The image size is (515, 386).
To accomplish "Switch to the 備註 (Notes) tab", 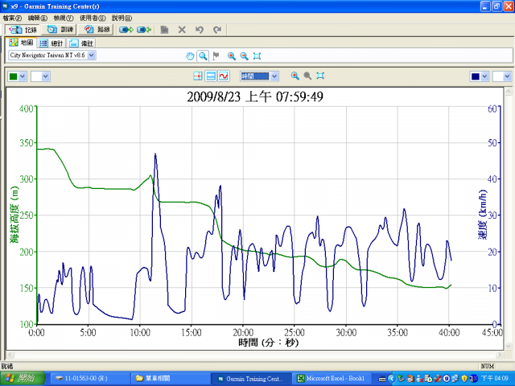I will point(81,43).
